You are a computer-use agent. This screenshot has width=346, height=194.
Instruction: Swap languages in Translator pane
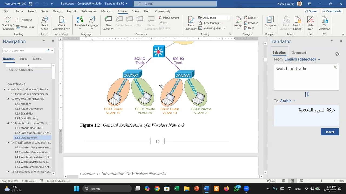pyautogui.click(x=307, y=94)
